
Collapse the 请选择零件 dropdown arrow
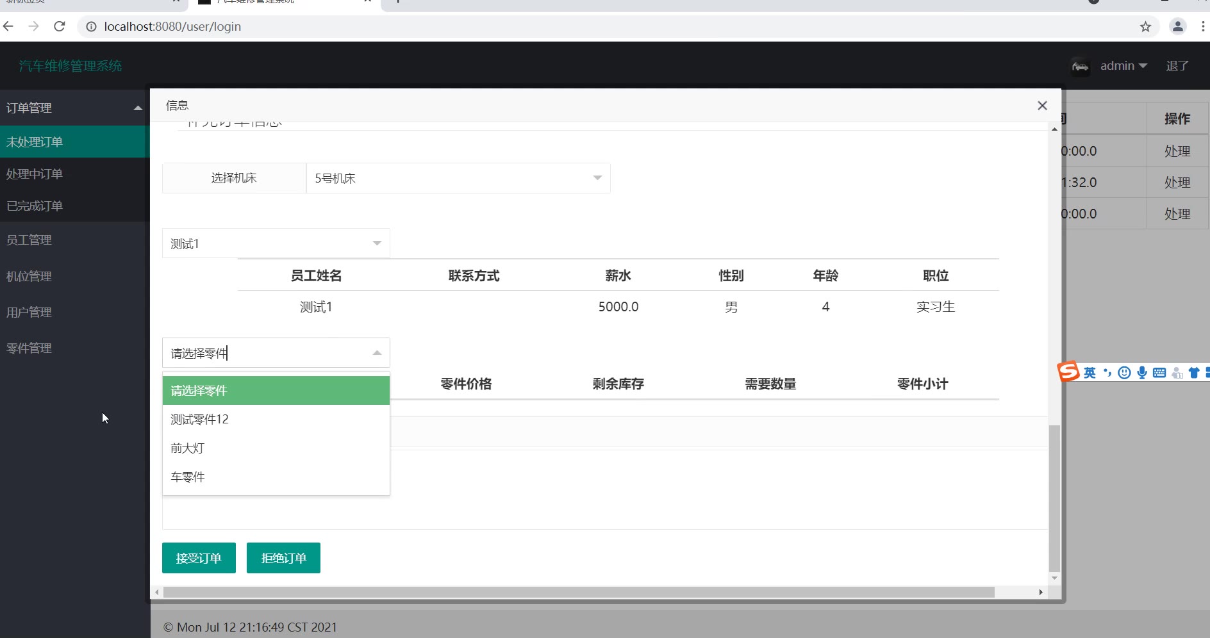[x=377, y=353]
